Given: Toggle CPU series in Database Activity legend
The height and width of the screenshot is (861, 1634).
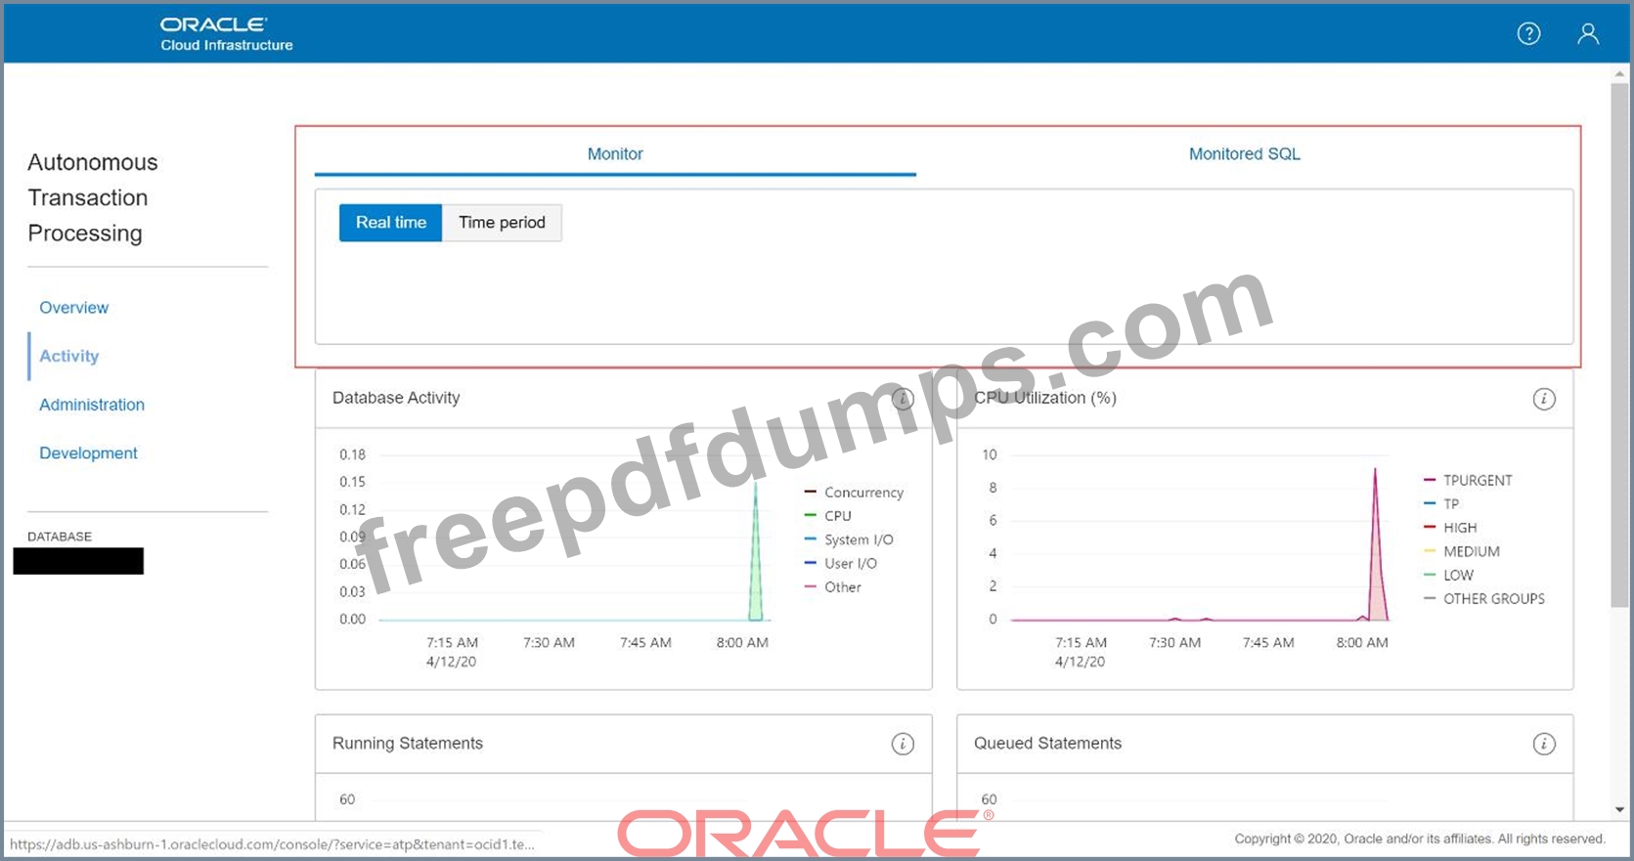Looking at the screenshot, I should tap(827, 516).
